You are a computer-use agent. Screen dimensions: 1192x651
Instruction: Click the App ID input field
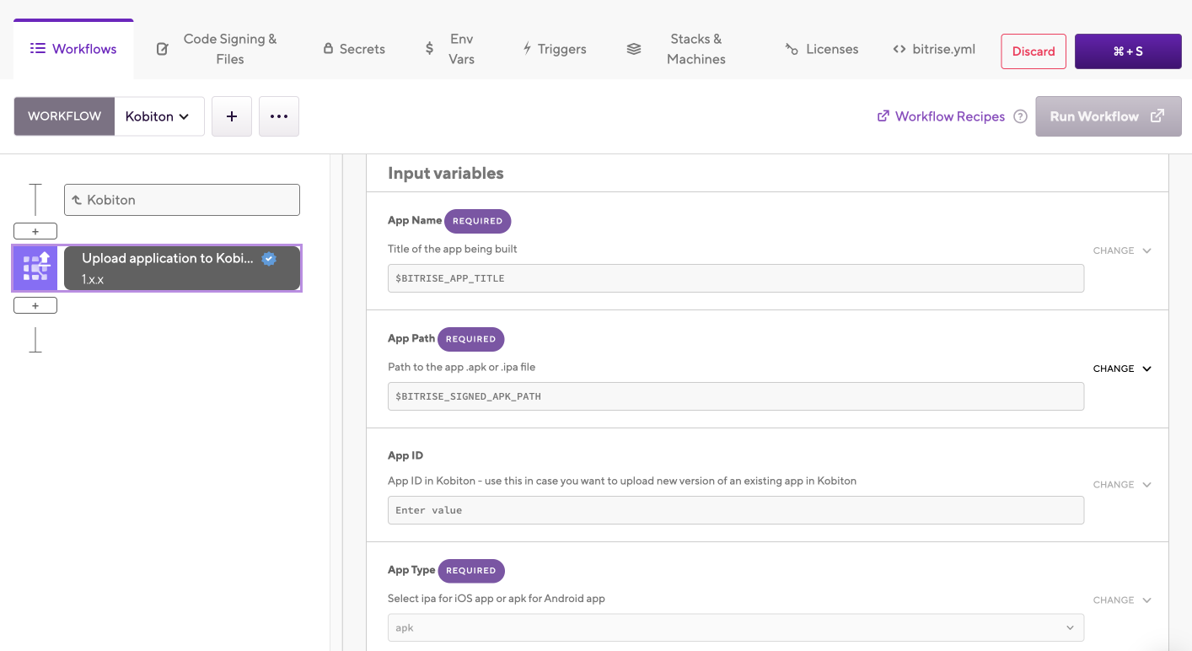[736, 510]
